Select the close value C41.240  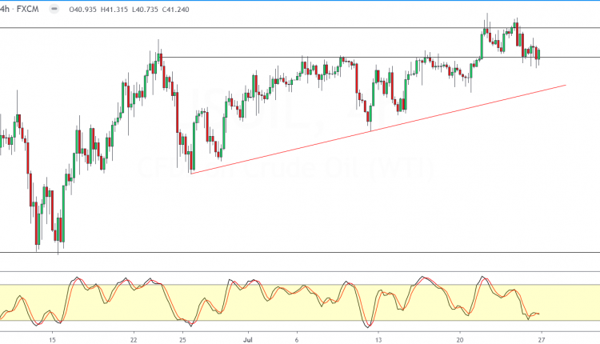click(x=175, y=9)
